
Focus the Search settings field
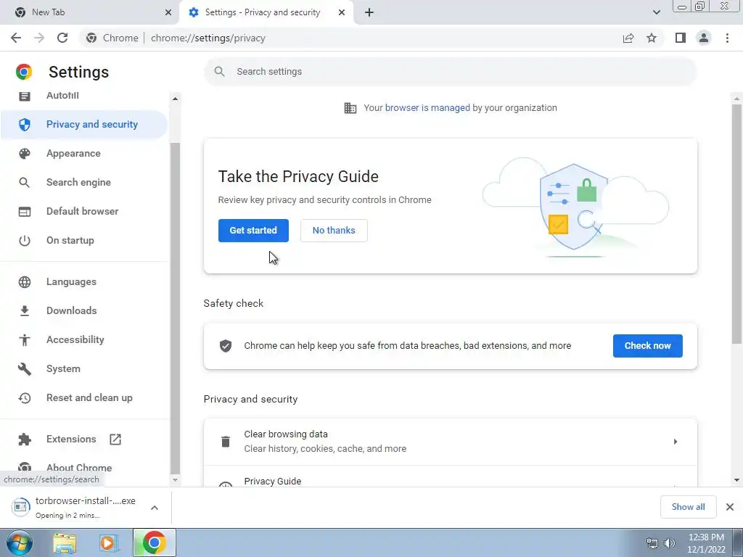(x=450, y=72)
